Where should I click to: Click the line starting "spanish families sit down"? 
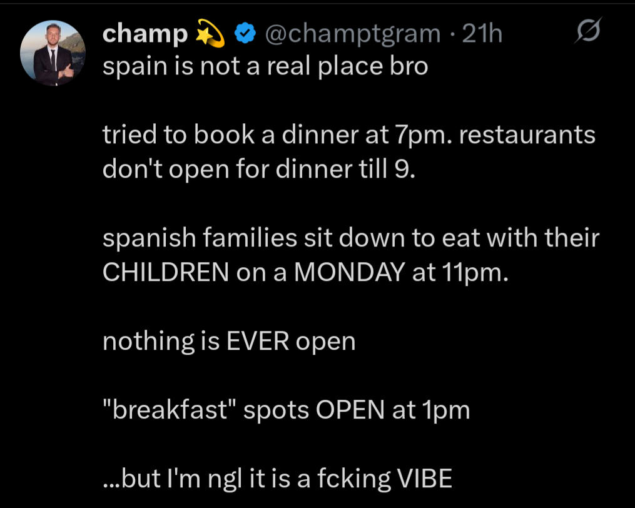click(x=350, y=238)
